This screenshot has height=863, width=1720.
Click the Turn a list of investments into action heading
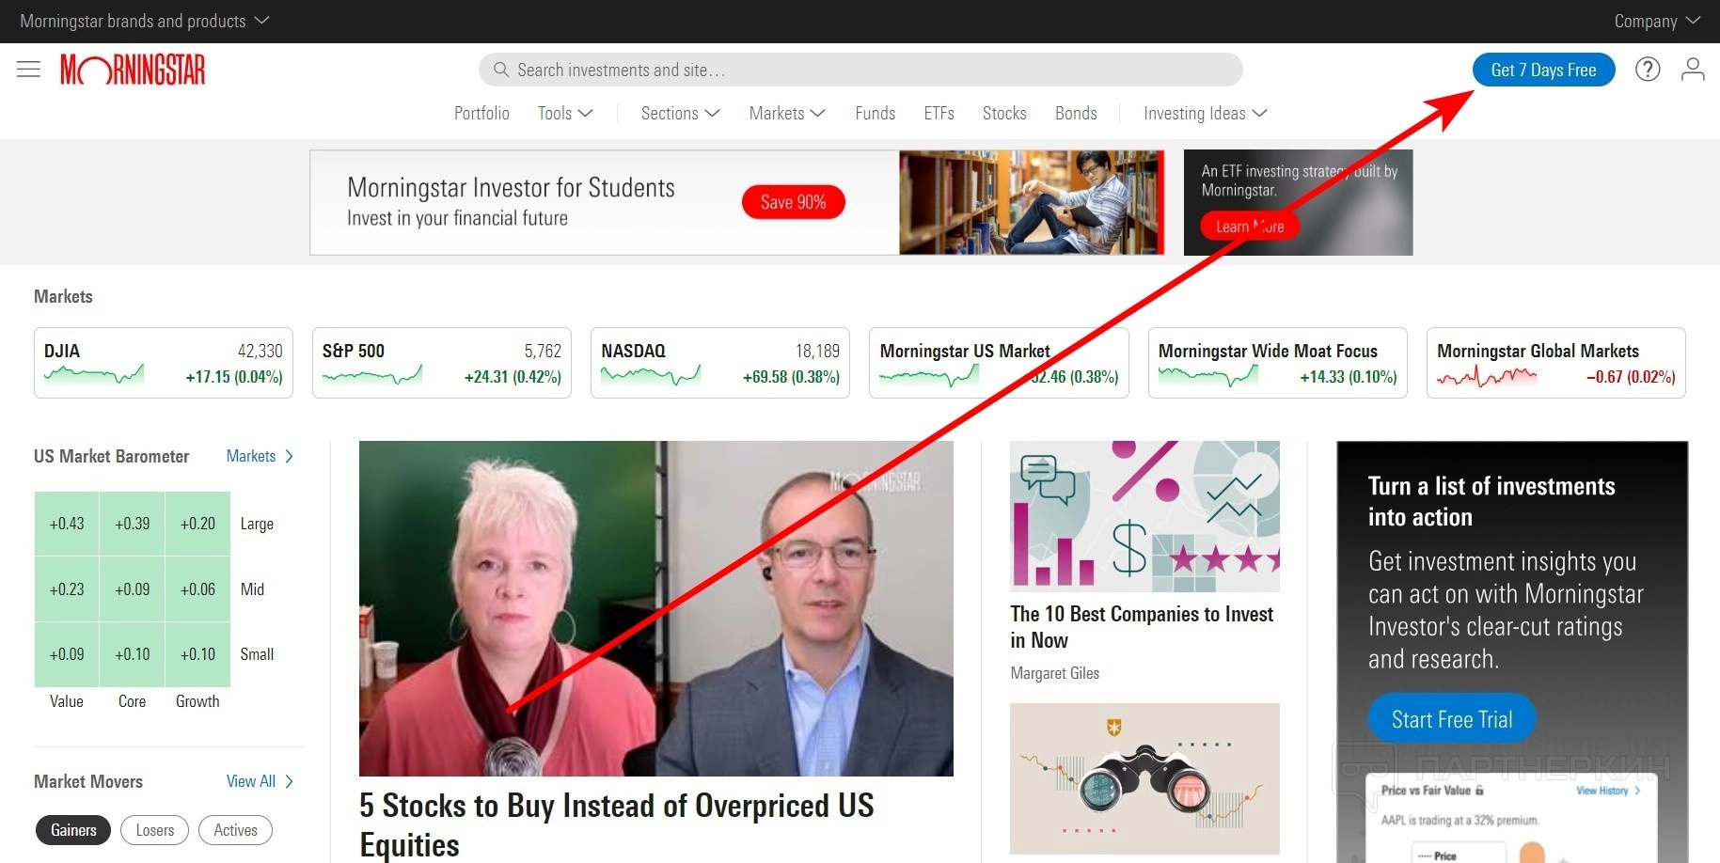(x=1491, y=501)
